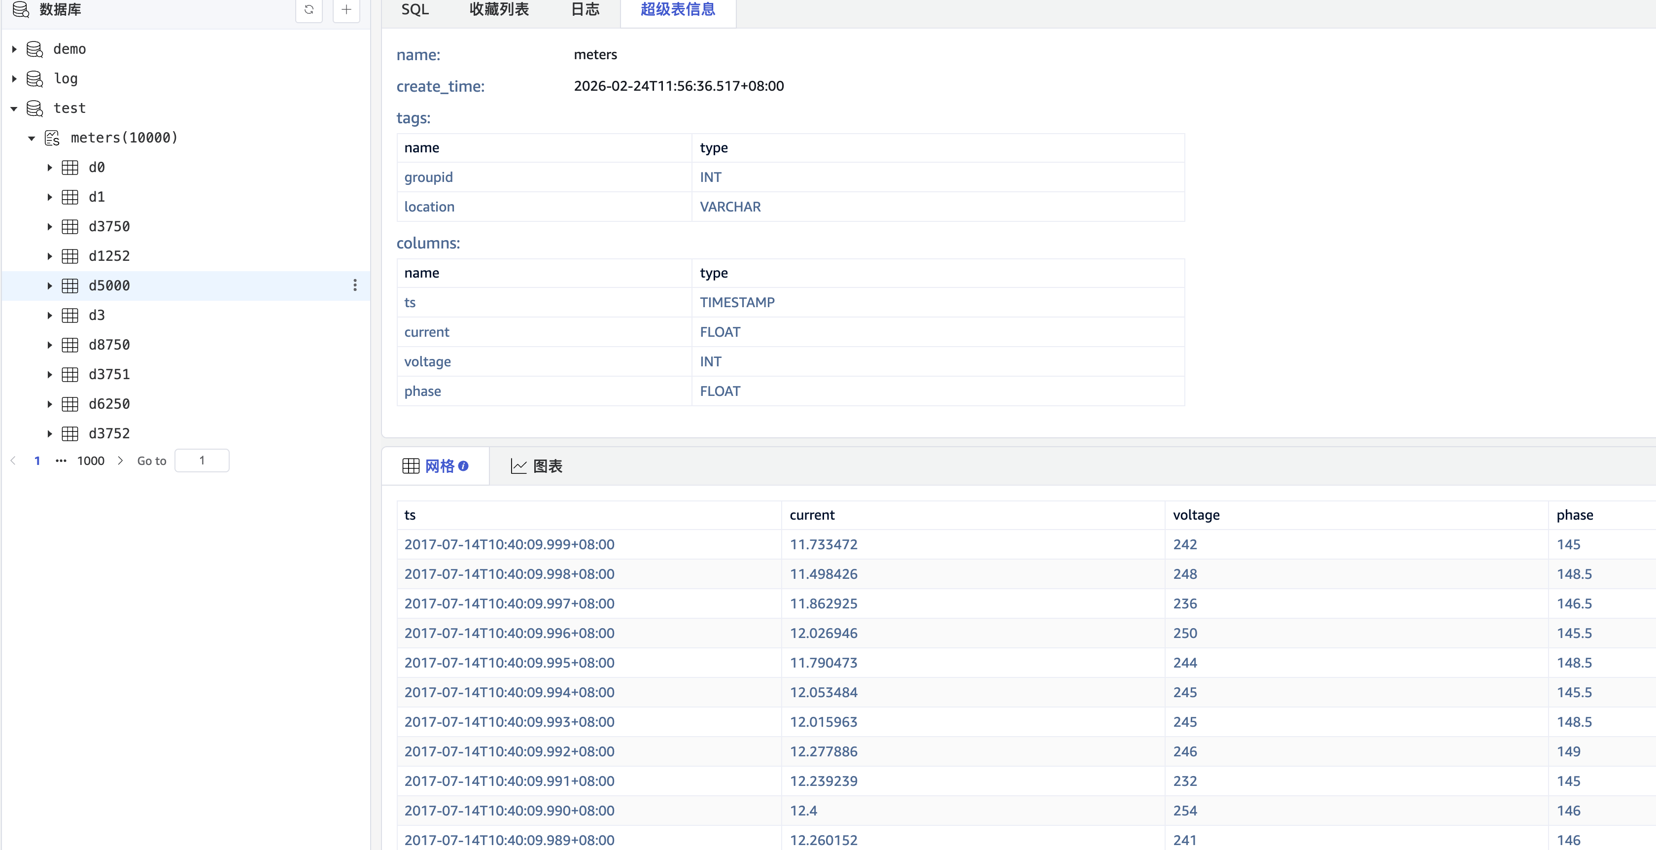Click the plus icon to add database
Screen dimensions: 1656x850
coord(346,10)
